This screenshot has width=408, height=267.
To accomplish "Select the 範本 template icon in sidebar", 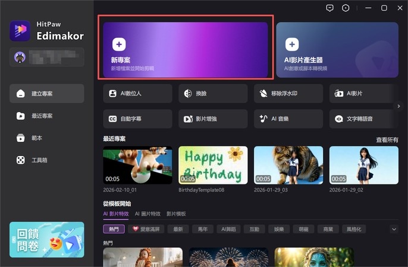I will 21,138.
